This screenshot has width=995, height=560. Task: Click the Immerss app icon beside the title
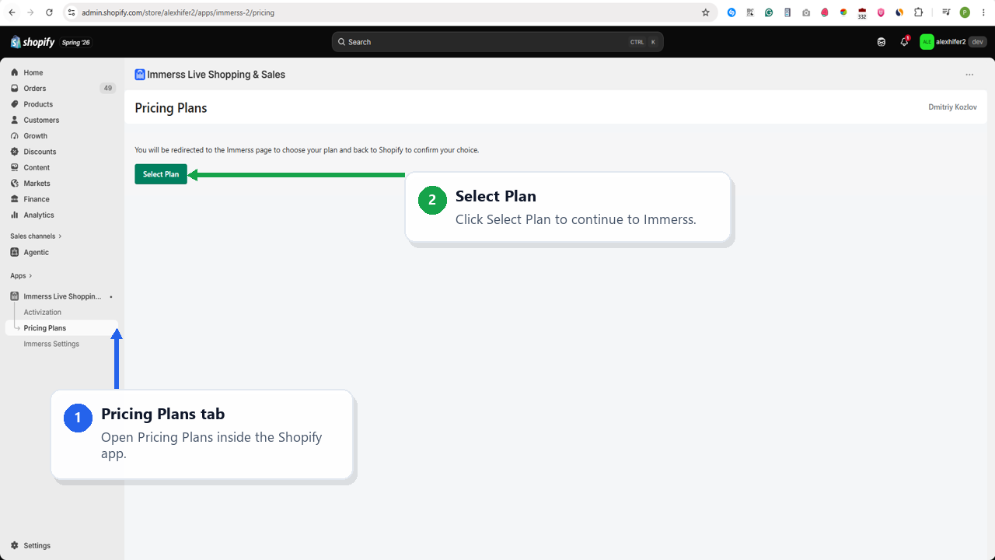[140, 75]
